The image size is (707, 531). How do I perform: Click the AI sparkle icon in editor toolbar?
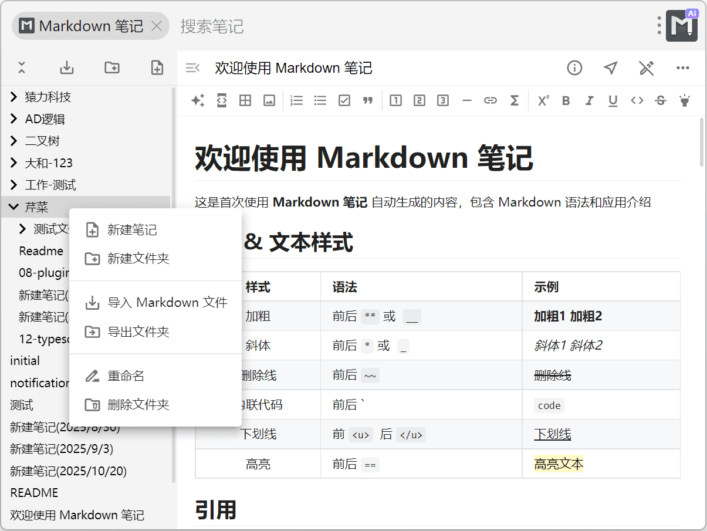coord(198,100)
